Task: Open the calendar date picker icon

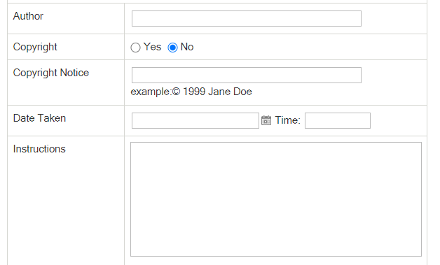Action: click(266, 120)
